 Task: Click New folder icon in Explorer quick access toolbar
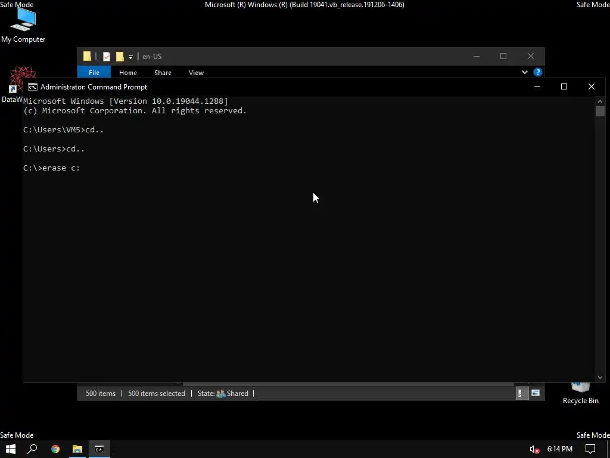coord(120,57)
